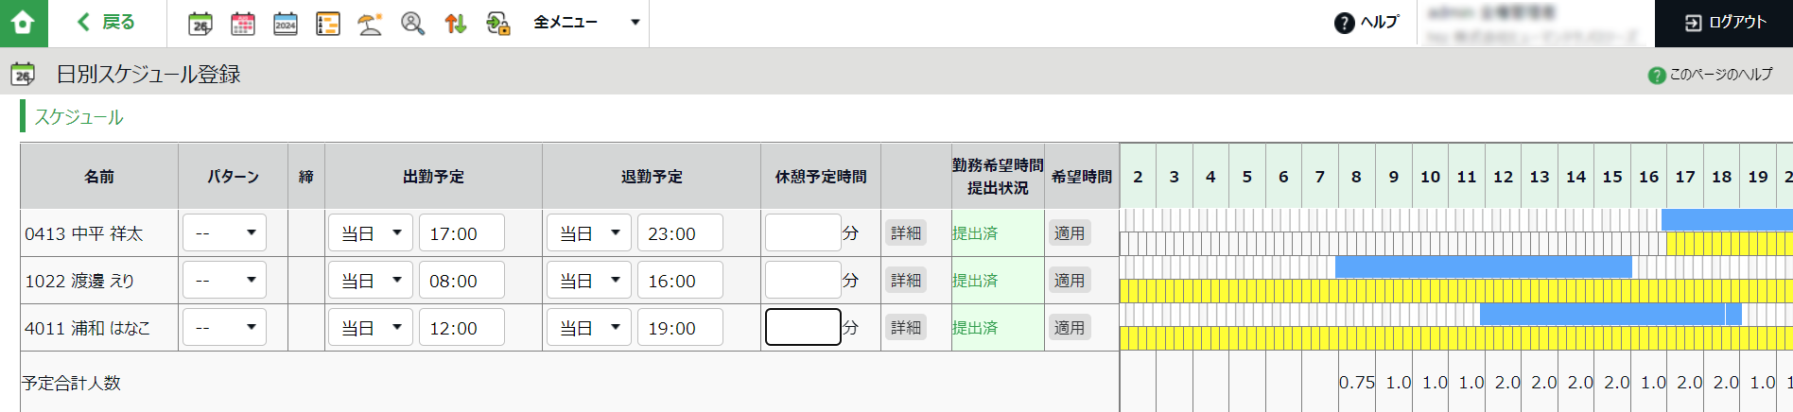
Task: Open the pink monthly calendar icon
Action: [243, 24]
